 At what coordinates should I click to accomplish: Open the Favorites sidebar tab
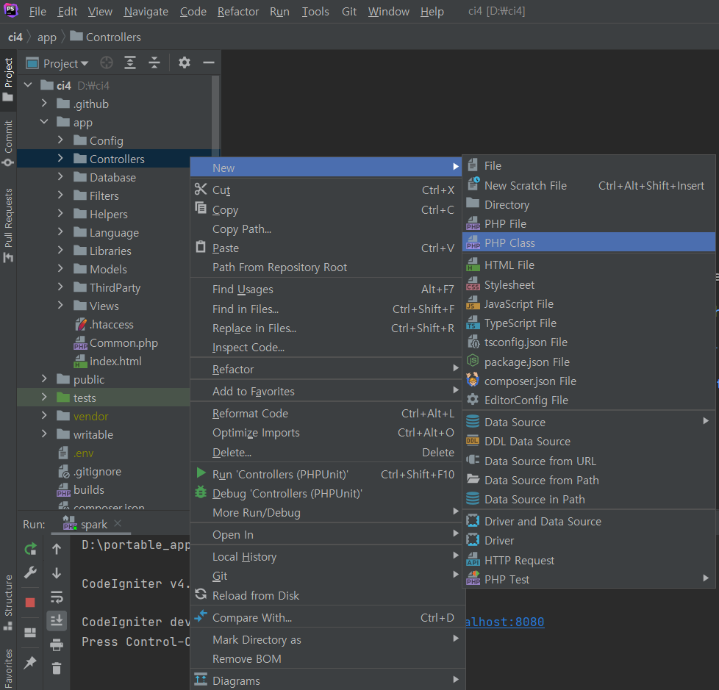[x=8, y=668]
